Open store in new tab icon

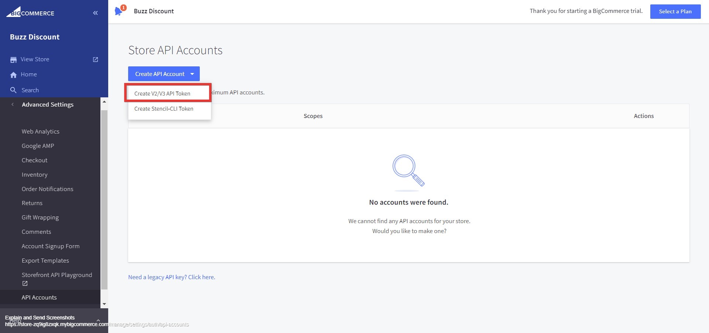[95, 59]
